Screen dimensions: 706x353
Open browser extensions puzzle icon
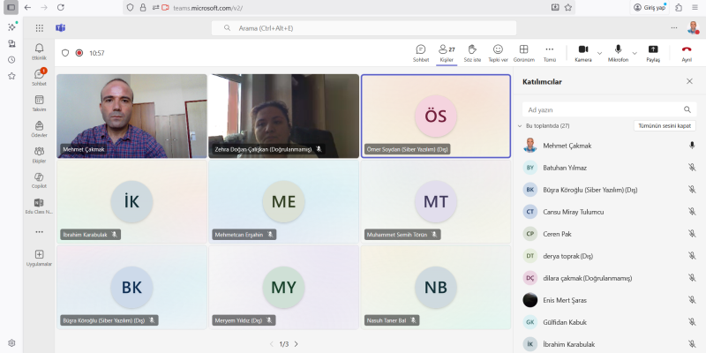click(679, 7)
